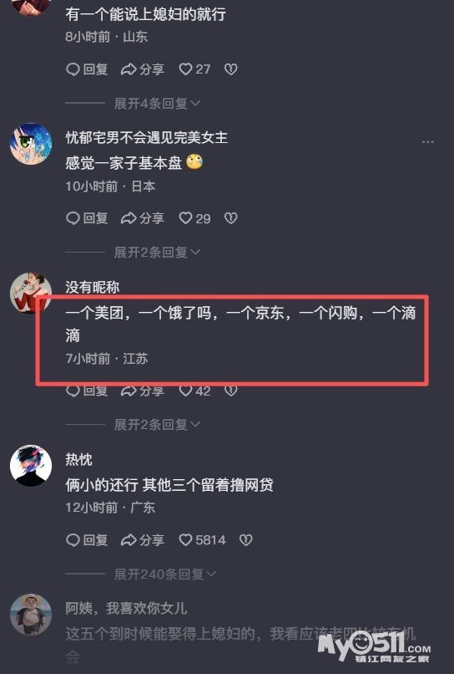Like the comment showing 27 likes
The image size is (454, 674).
click(194, 69)
